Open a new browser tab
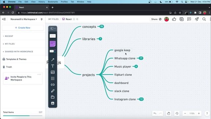This screenshot has height=119, width=211. point(52,7)
